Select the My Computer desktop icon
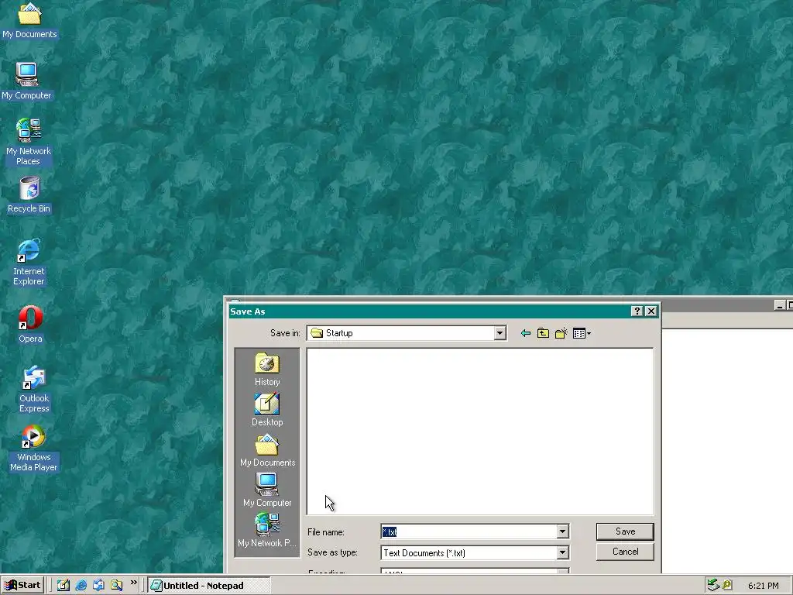 point(26,81)
